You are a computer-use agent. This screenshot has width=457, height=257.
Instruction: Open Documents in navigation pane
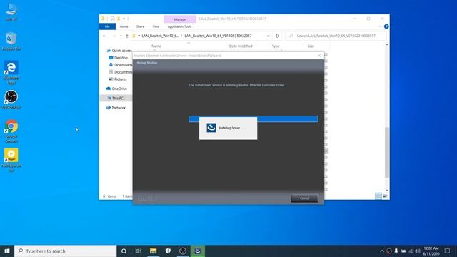121,72
